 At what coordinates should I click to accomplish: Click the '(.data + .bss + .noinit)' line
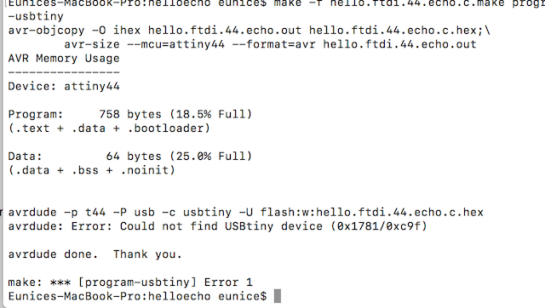click(92, 170)
